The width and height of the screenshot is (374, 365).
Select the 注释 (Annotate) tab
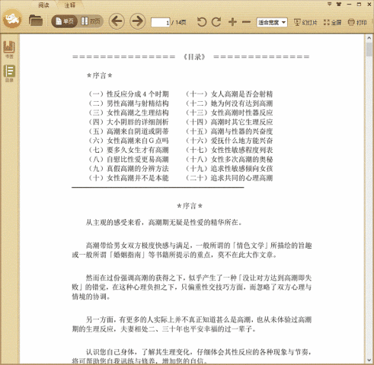pos(69,5)
